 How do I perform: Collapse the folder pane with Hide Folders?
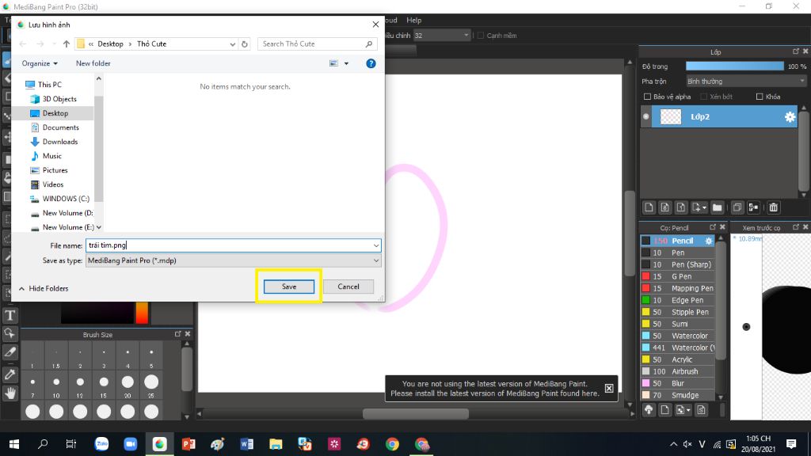44,288
